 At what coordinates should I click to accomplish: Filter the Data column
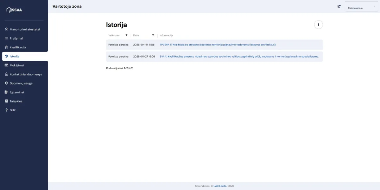[153, 35]
